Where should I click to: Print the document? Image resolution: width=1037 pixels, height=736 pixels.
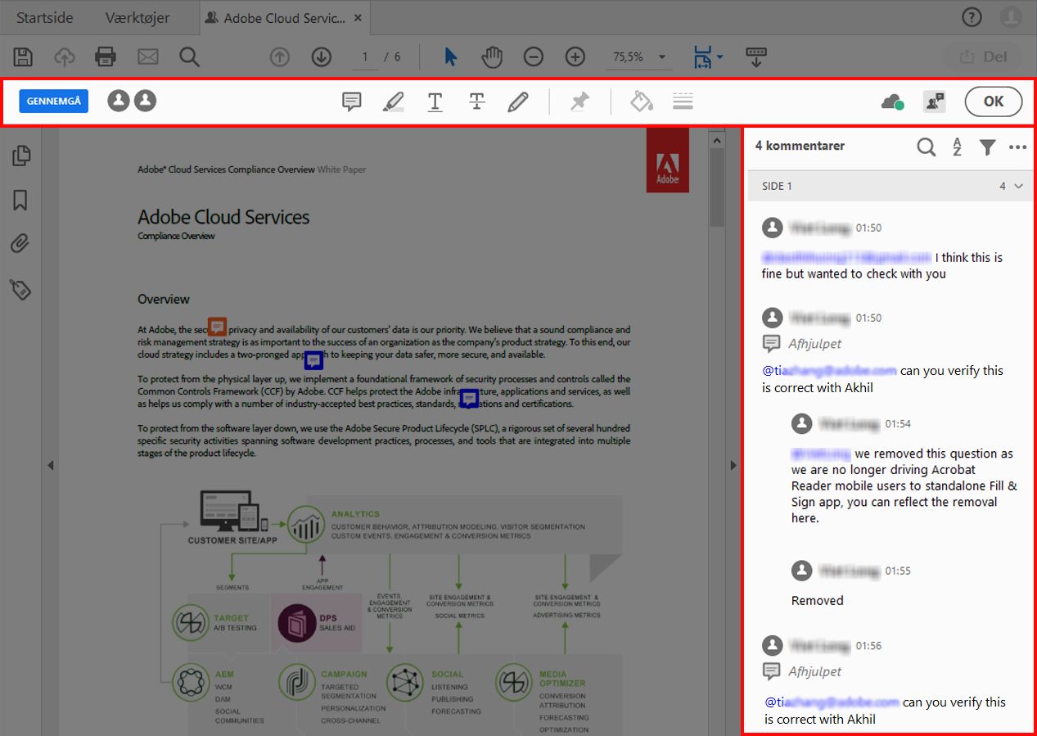point(106,56)
